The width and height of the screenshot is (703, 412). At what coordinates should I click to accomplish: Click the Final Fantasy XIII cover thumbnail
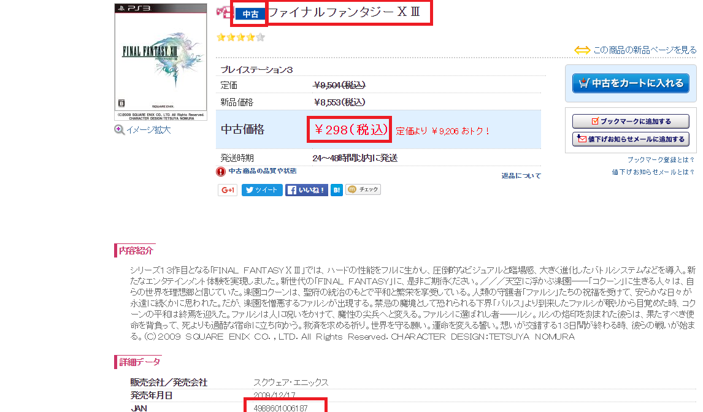161,62
